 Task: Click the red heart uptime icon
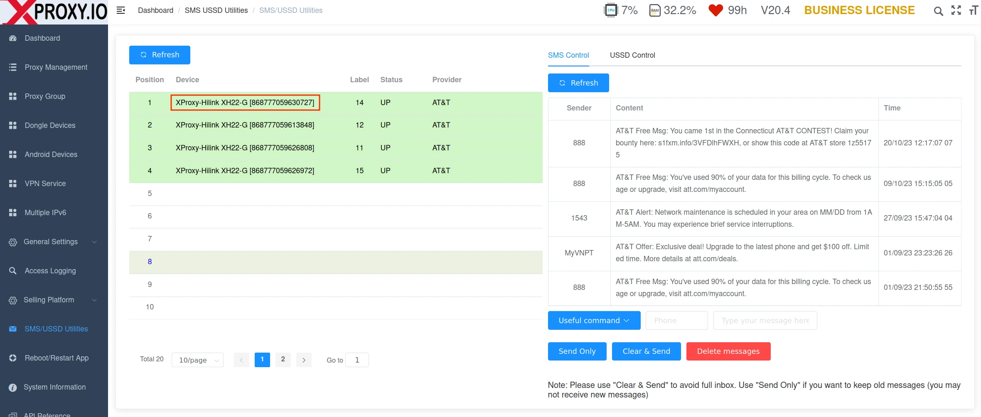[715, 10]
